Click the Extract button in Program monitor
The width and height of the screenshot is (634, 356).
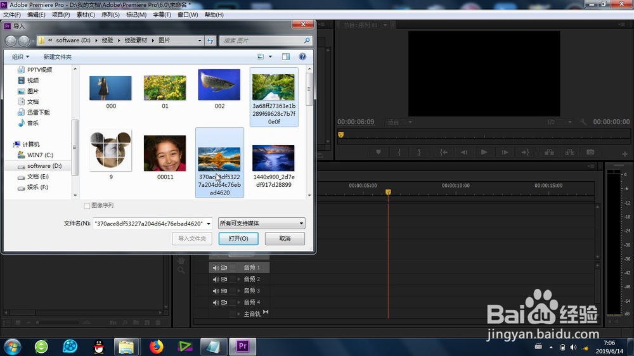tap(570, 152)
